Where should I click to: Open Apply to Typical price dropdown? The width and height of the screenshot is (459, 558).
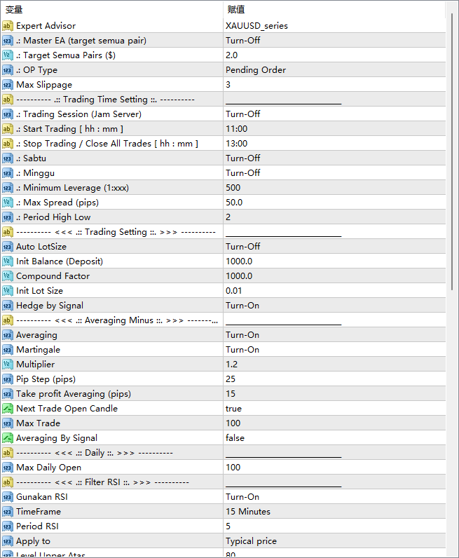251,541
